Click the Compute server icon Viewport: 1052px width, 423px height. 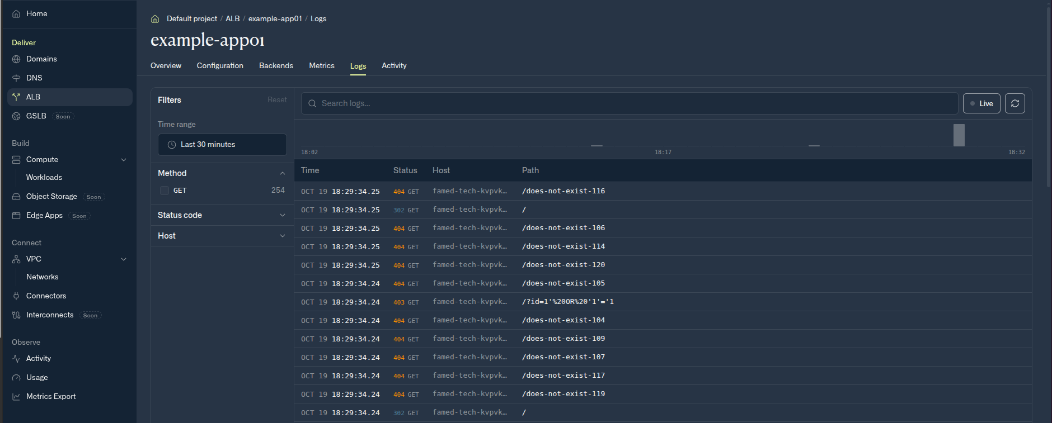point(16,160)
